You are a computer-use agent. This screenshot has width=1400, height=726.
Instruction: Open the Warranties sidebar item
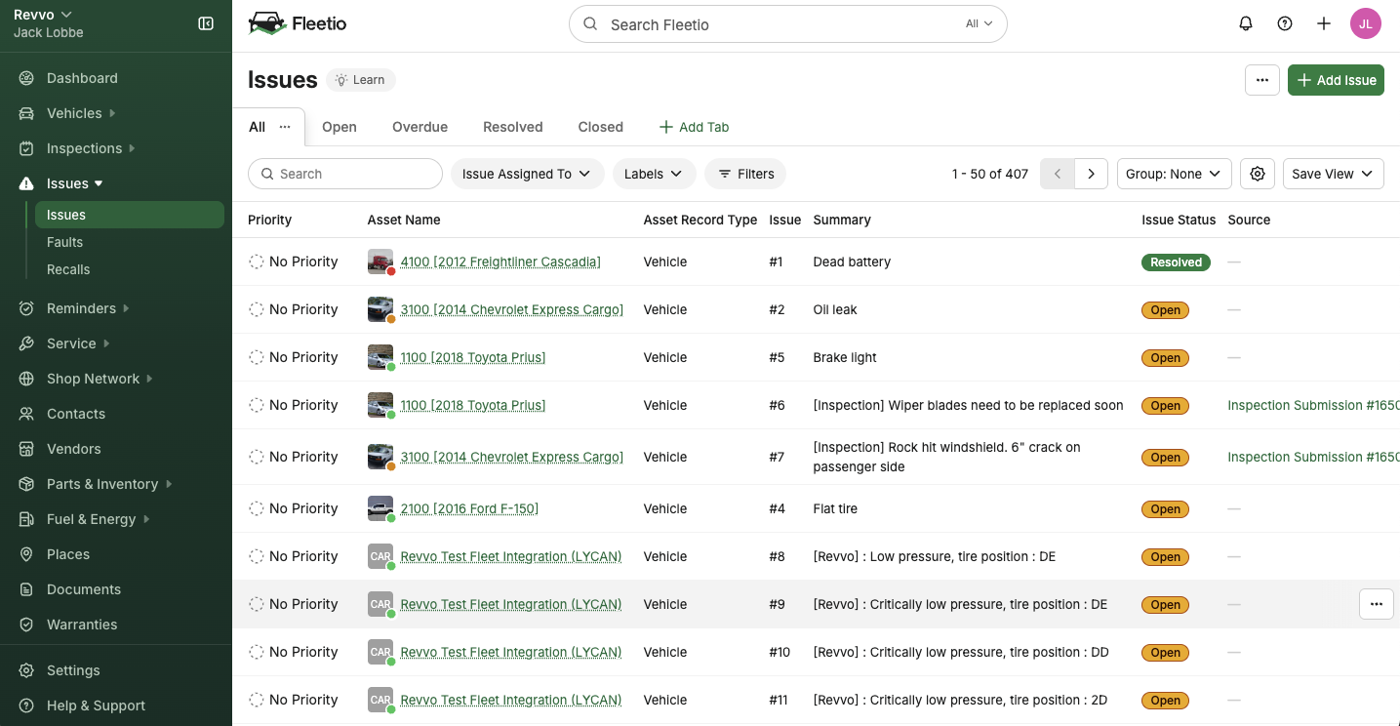[x=82, y=625]
